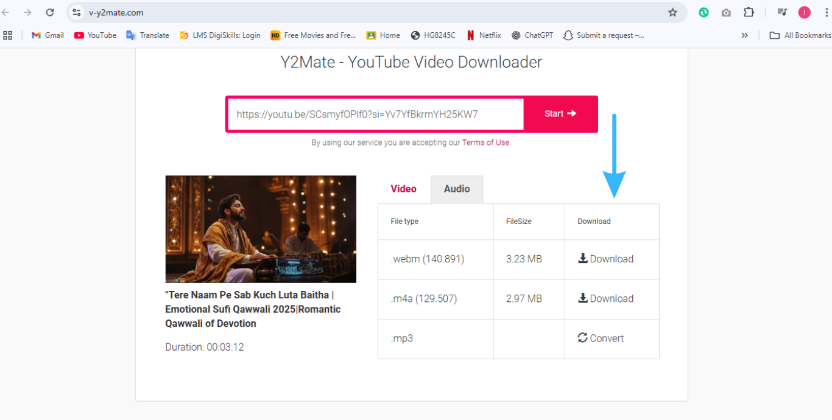Open the Chrome profile avatar
Viewport: 832px width, 420px height.
(x=804, y=12)
